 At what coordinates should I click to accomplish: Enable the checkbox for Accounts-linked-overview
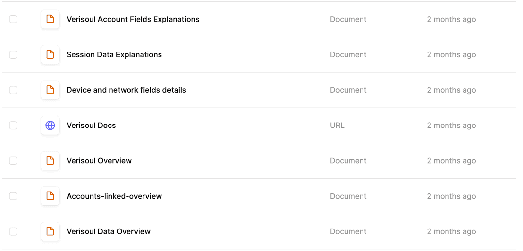coord(13,196)
